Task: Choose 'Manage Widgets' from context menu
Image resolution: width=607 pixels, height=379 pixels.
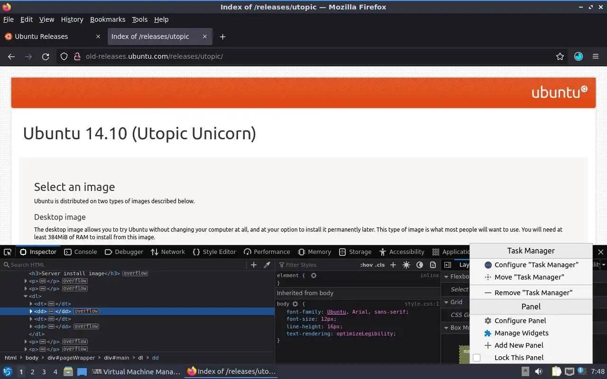Action: coord(531,333)
